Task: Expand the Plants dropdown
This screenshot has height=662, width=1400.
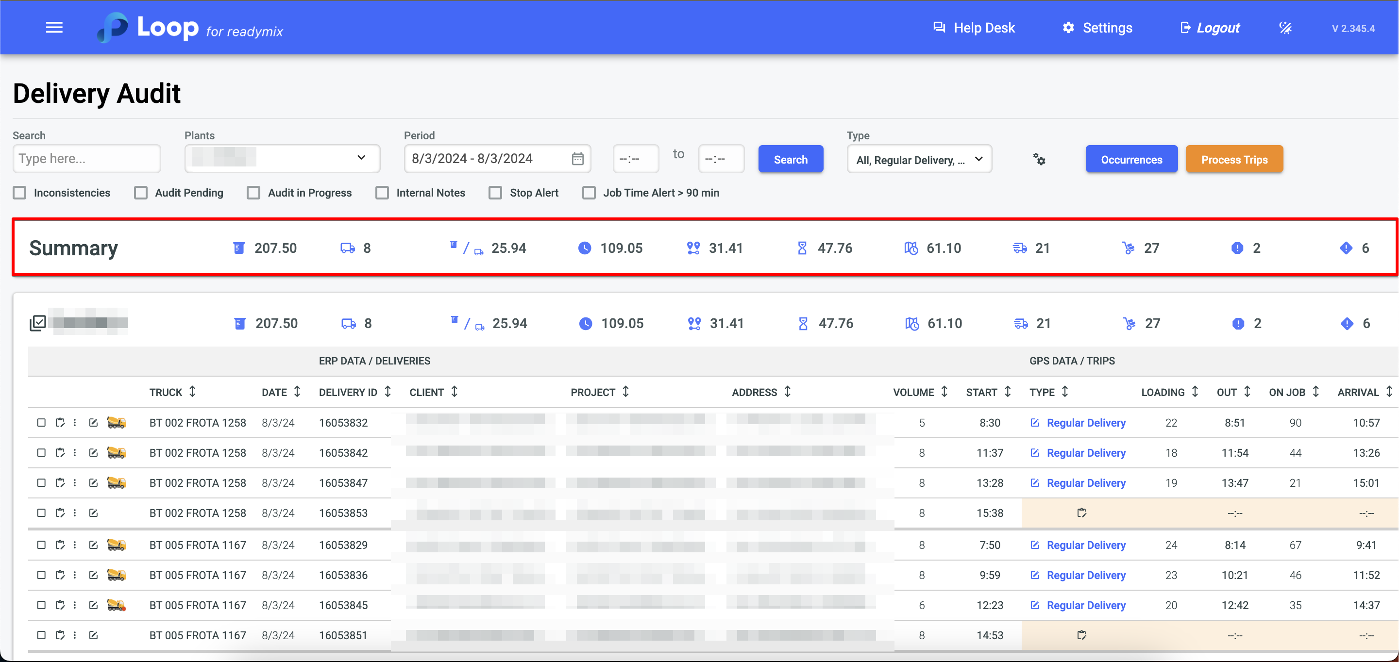Action: 282,159
